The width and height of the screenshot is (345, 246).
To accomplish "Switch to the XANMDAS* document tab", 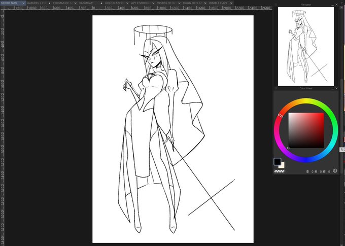I will [x=86, y=3].
